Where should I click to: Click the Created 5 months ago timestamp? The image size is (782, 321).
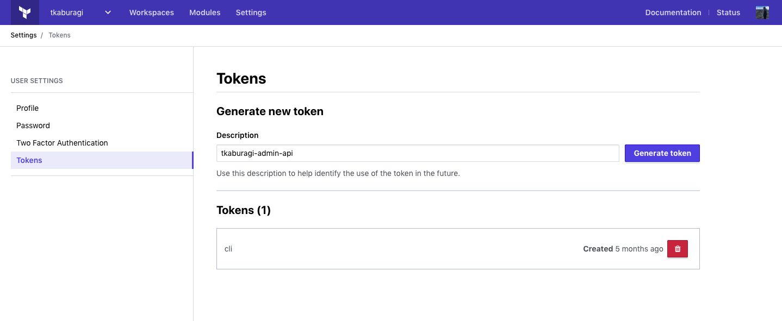point(623,249)
